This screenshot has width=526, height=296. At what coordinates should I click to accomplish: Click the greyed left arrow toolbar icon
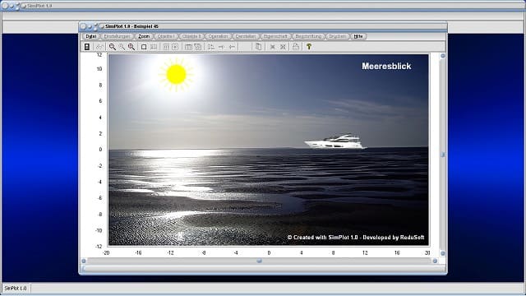coord(232,47)
